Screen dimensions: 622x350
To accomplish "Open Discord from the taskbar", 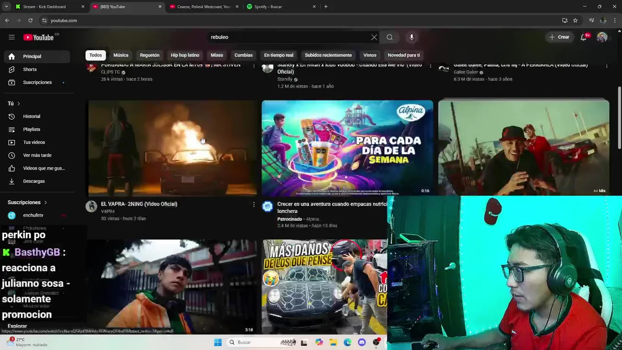I will 362,342.
